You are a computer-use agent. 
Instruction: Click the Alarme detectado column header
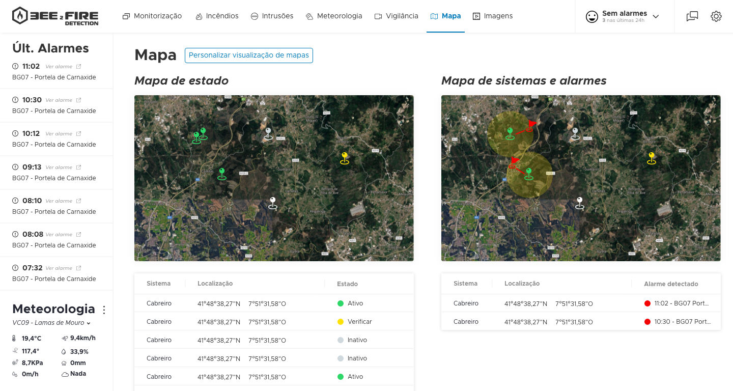671,284
